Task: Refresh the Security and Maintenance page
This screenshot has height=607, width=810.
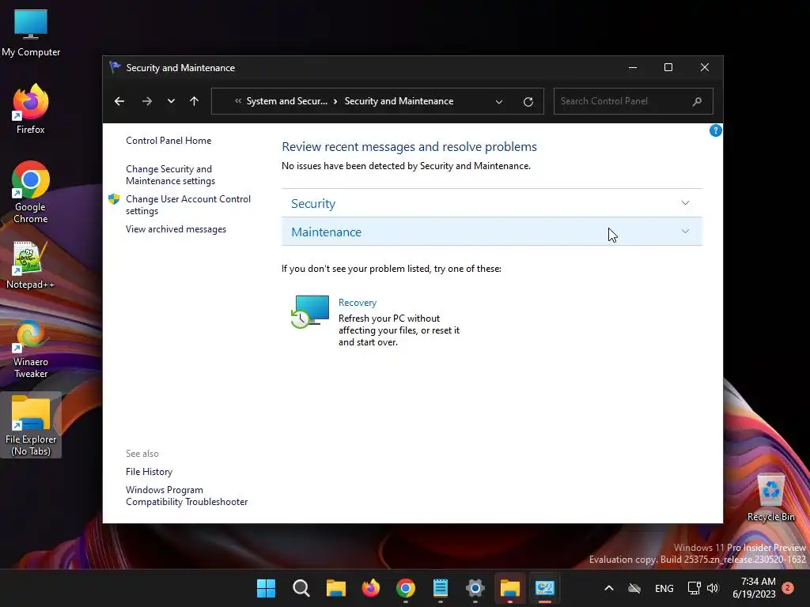Action: (x=528, y=102)
